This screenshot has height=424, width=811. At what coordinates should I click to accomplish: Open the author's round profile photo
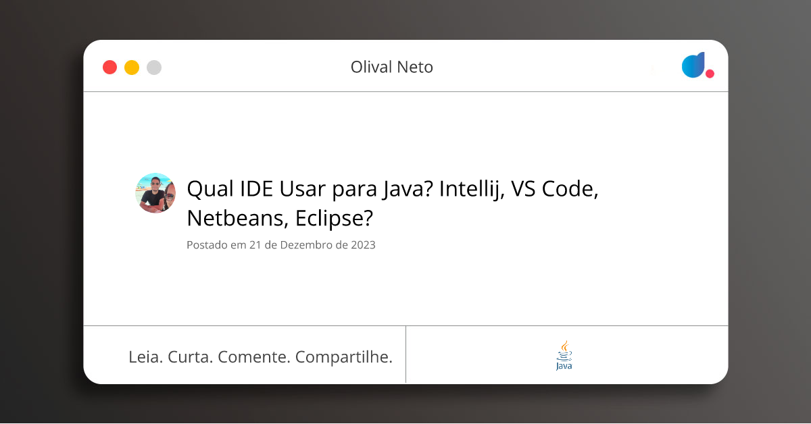coord(155,193)
